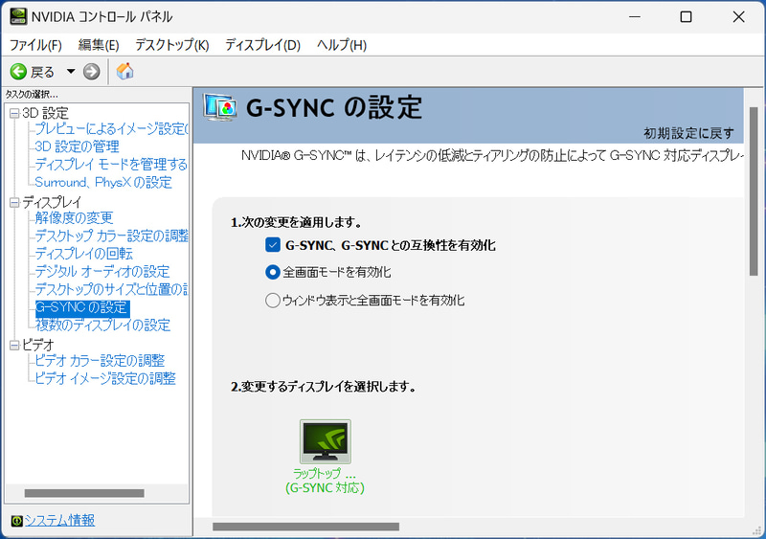Click the task tree horizontal scrollbar
This screenshot has width=766, height=539.
84,493
